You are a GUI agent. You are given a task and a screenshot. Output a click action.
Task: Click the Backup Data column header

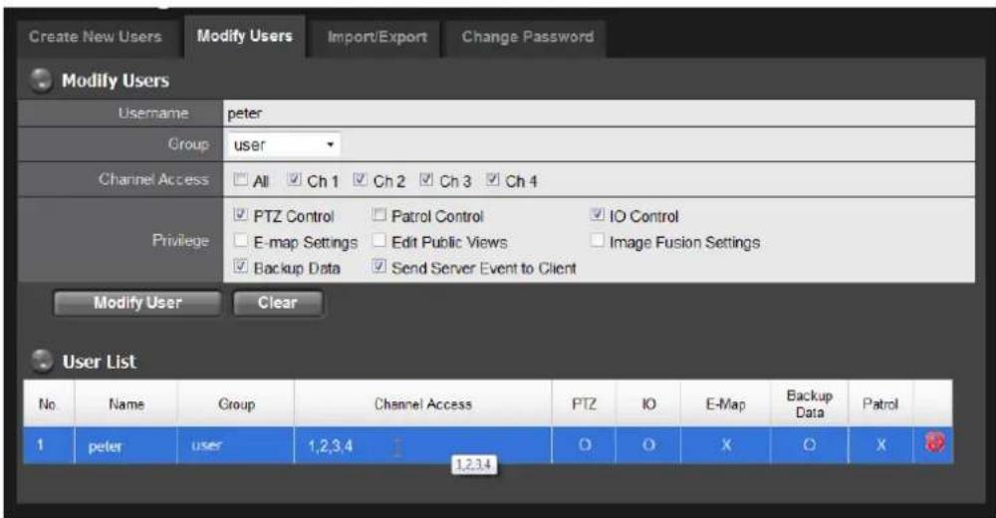coord(809,404)
